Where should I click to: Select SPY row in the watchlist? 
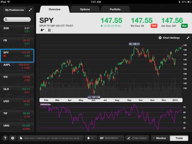point(17,55)
